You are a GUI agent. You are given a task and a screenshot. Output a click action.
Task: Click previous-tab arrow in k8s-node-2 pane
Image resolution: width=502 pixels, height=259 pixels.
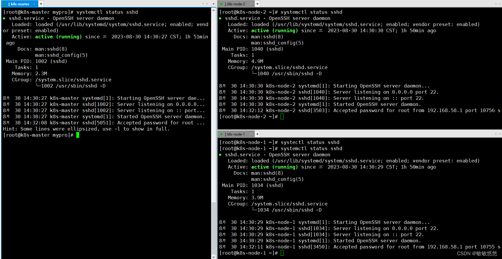click(x=496, y=4)
